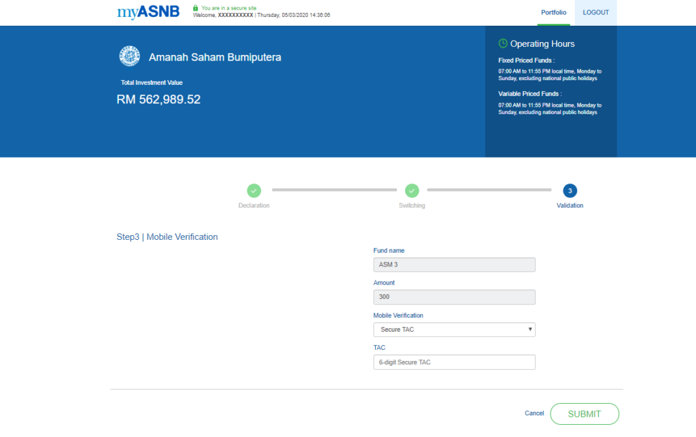
Task: Cancel the mobile verification step
Action: (x=534, y=413)
